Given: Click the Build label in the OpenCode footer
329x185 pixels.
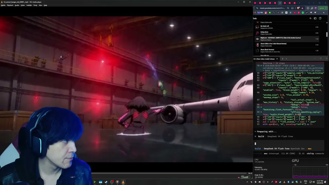Looking at the screenshot, I should (x=258, y=149).
